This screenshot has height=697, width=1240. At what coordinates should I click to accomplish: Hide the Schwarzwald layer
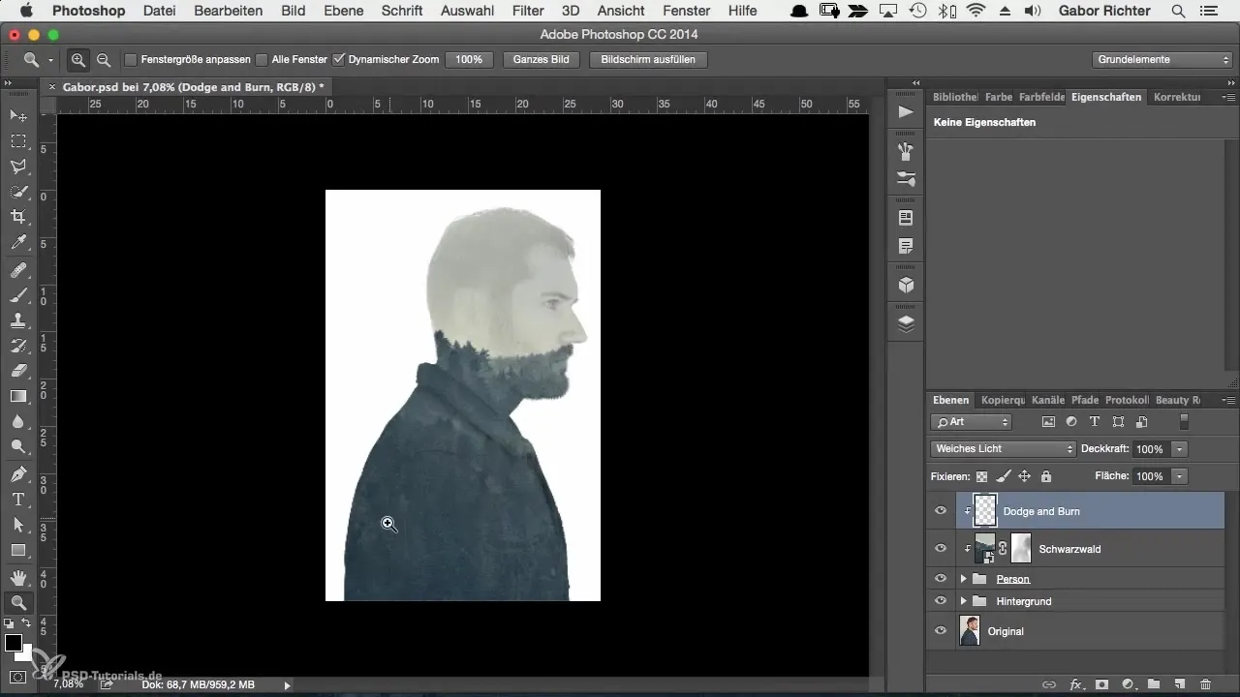click(x=940, y=548)
